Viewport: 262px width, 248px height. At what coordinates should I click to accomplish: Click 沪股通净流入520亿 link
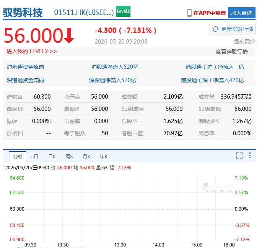pyautogui.click(x=115, y=67)
